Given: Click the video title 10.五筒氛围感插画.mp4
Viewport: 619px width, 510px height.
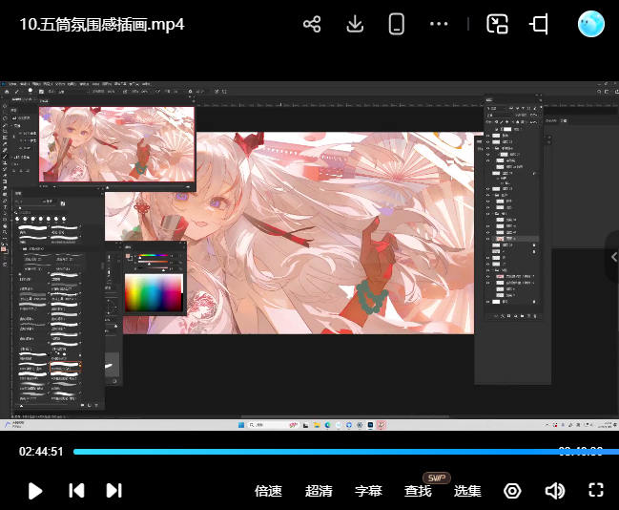Looking at the screenshot, I should tap(102, 25).
